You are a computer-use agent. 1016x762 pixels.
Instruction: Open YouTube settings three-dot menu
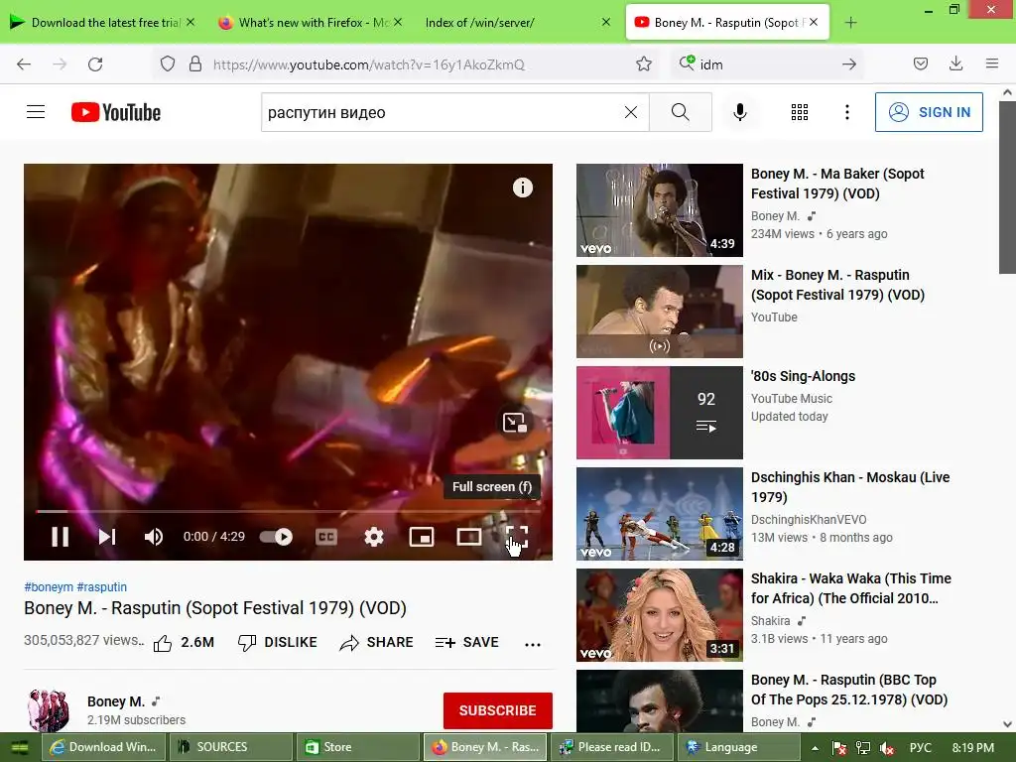tap(847, 112)
